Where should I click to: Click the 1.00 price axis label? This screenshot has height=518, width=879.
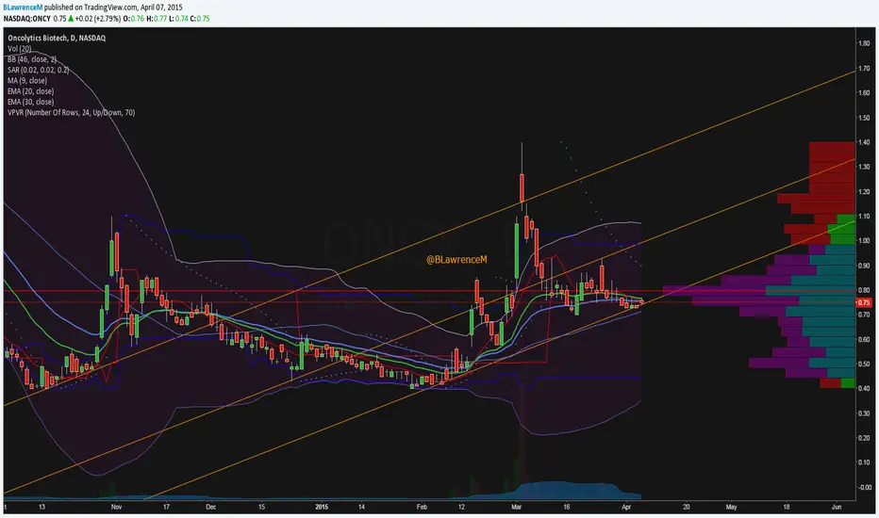point(864,241)
